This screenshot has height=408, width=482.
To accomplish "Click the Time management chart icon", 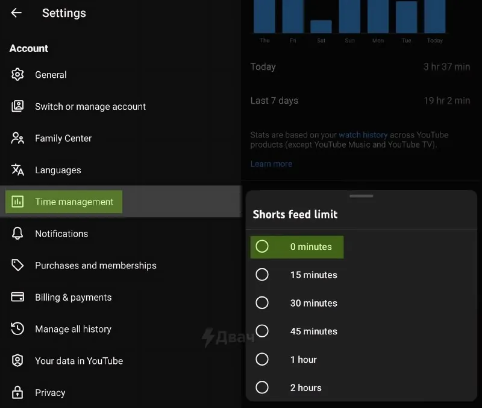I will [17, 202].
